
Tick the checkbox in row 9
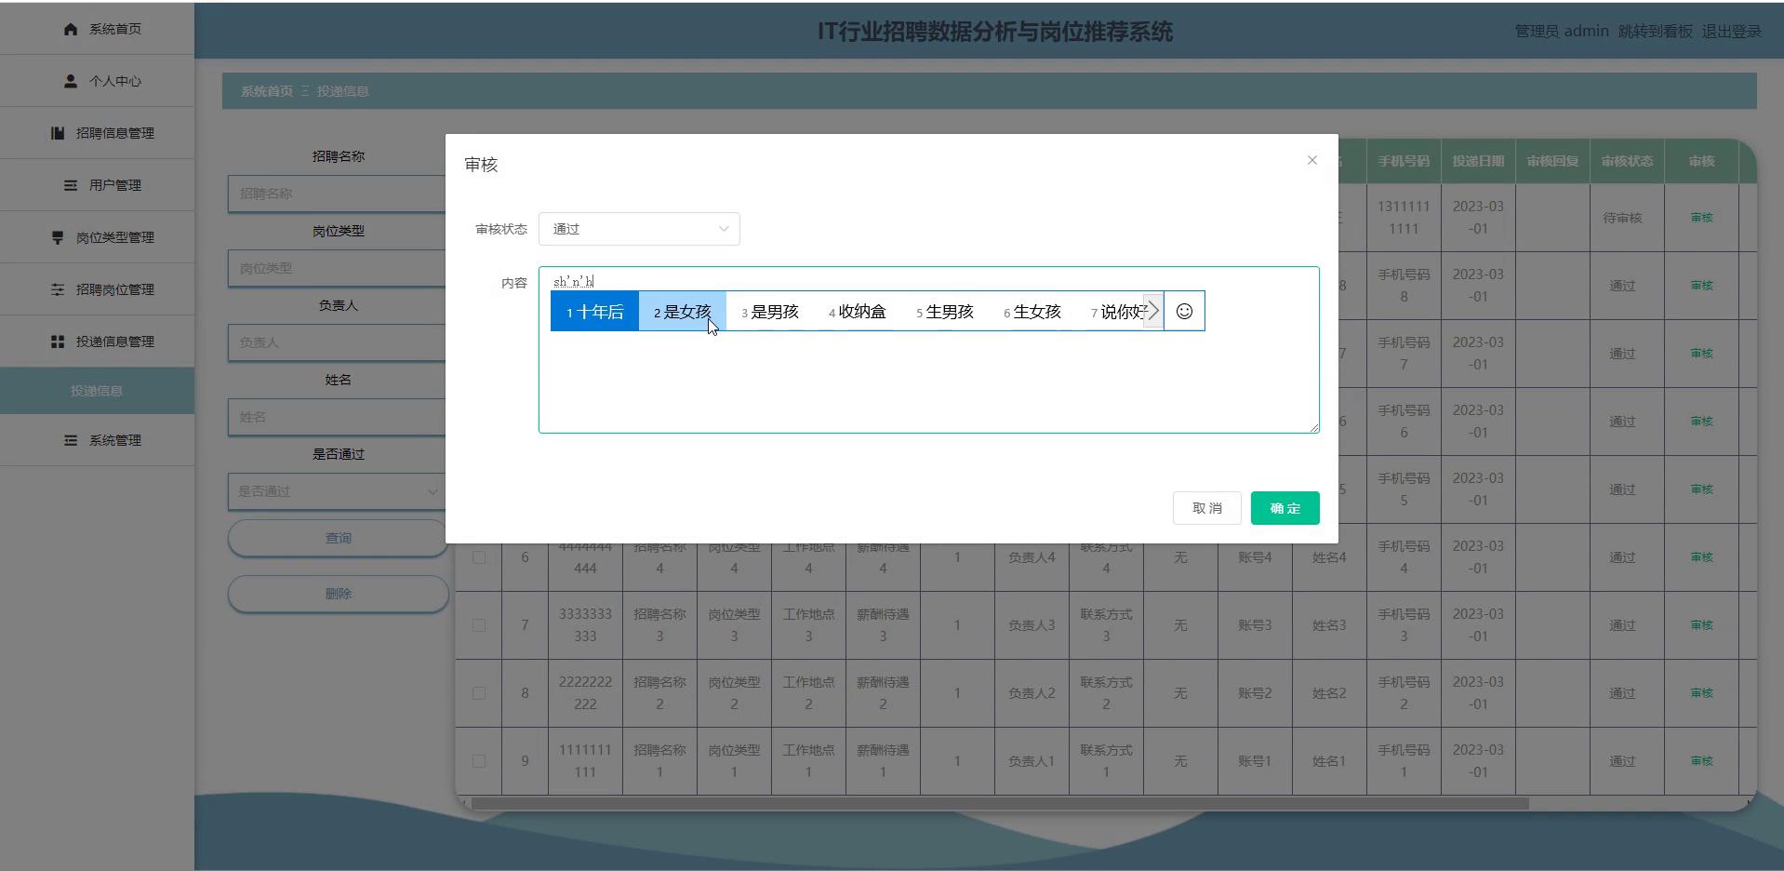pos(479,761)
